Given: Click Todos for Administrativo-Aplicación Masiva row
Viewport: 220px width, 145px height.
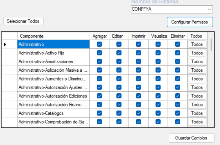Looking at the screenshot, I should (x=197, y=70).
